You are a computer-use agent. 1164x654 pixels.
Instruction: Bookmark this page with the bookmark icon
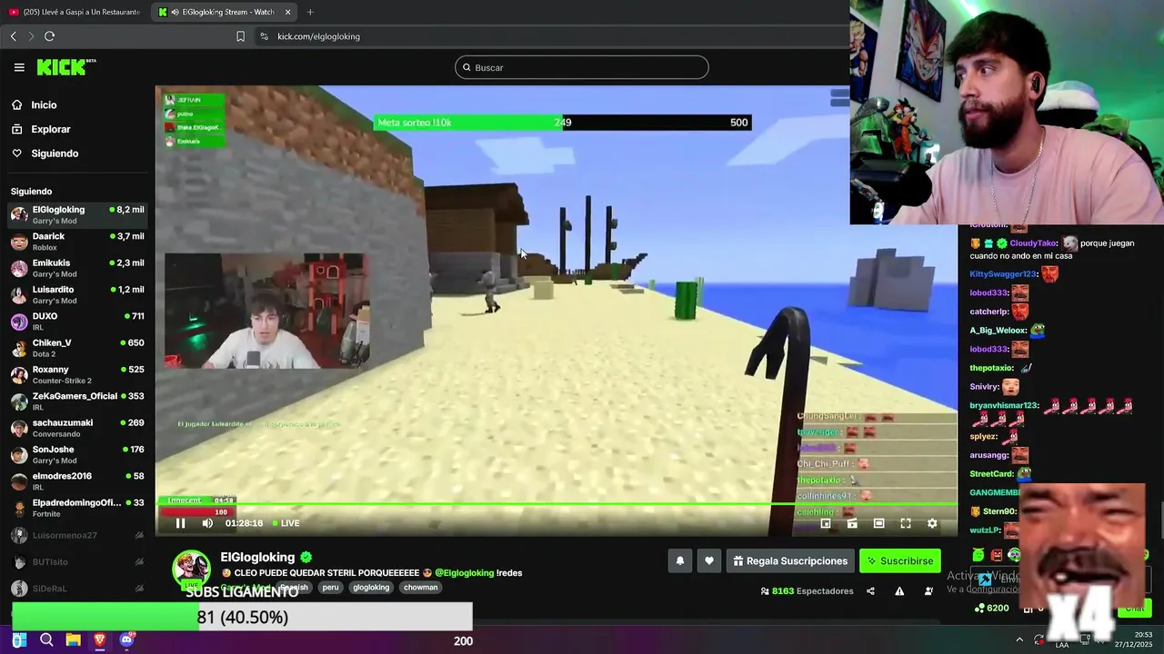click(240, 36)
